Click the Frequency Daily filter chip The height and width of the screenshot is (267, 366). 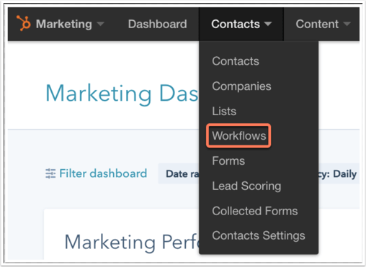(x=339, y=173)
